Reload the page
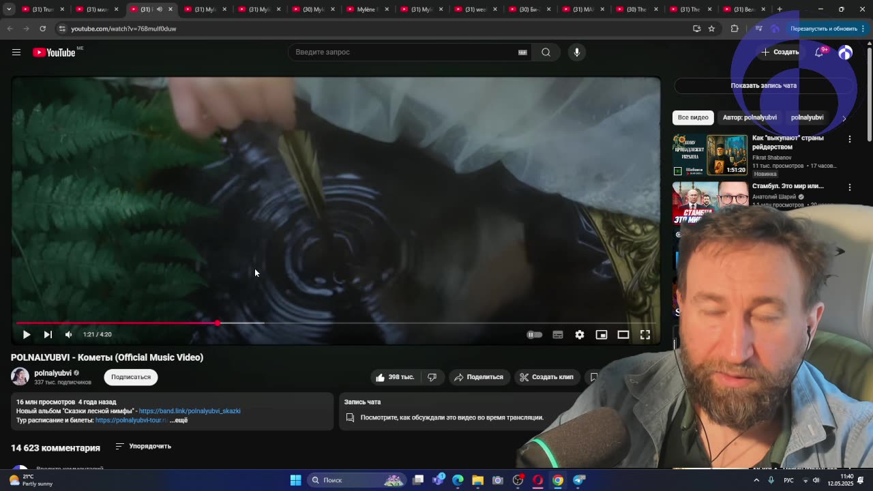 pyautogui.click(x=42, y=29)
